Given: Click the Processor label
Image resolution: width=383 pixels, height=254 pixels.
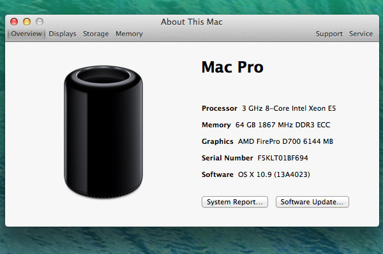Looking at the screenshot, I should click(x=220, y=108).
